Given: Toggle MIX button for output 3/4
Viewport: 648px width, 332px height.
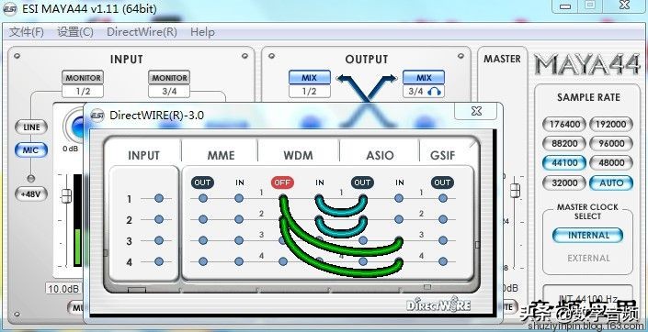Looking at the screenshot, I should tap(424, 78).
